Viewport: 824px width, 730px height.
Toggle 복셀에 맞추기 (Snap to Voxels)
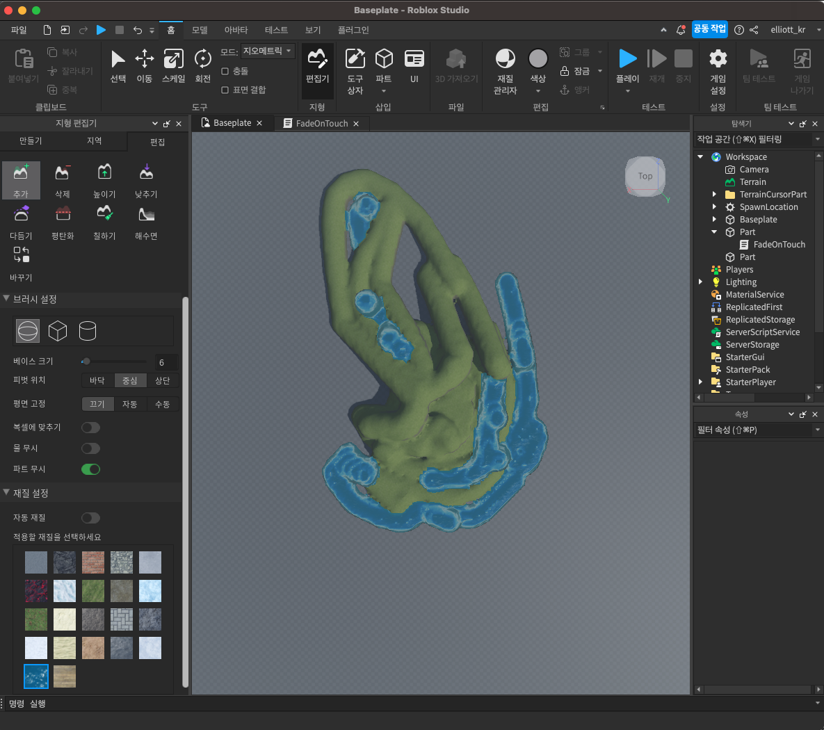90,428
